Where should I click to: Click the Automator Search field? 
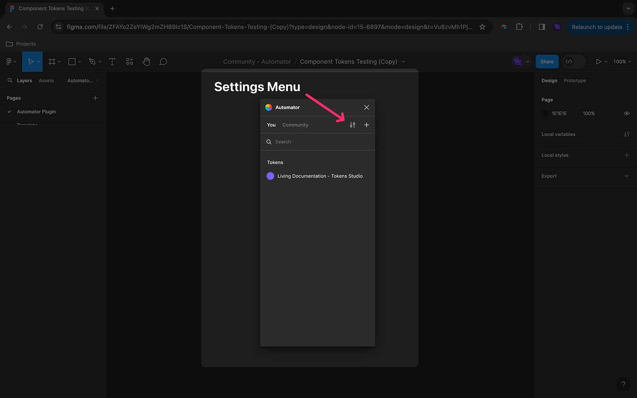(x=317, y=142)
